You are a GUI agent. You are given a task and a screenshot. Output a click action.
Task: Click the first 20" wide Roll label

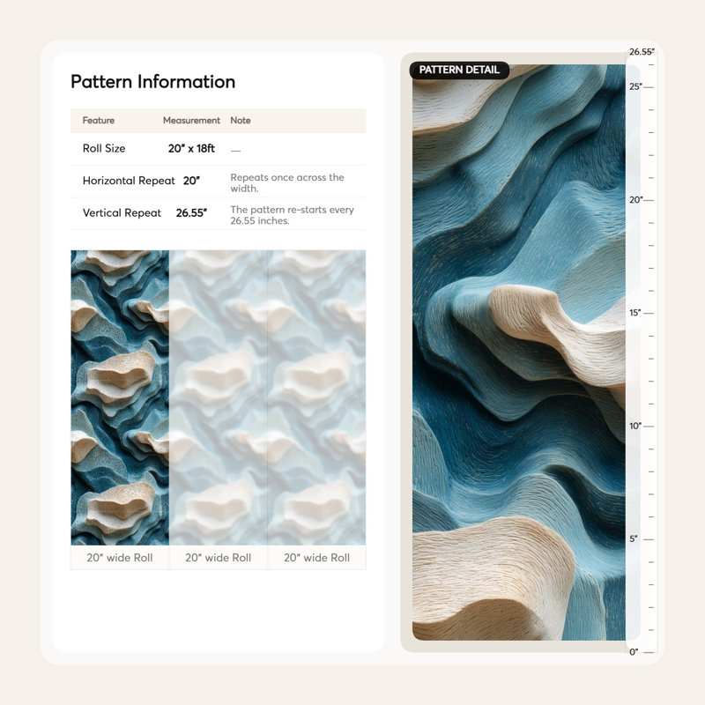coord(120,558)
